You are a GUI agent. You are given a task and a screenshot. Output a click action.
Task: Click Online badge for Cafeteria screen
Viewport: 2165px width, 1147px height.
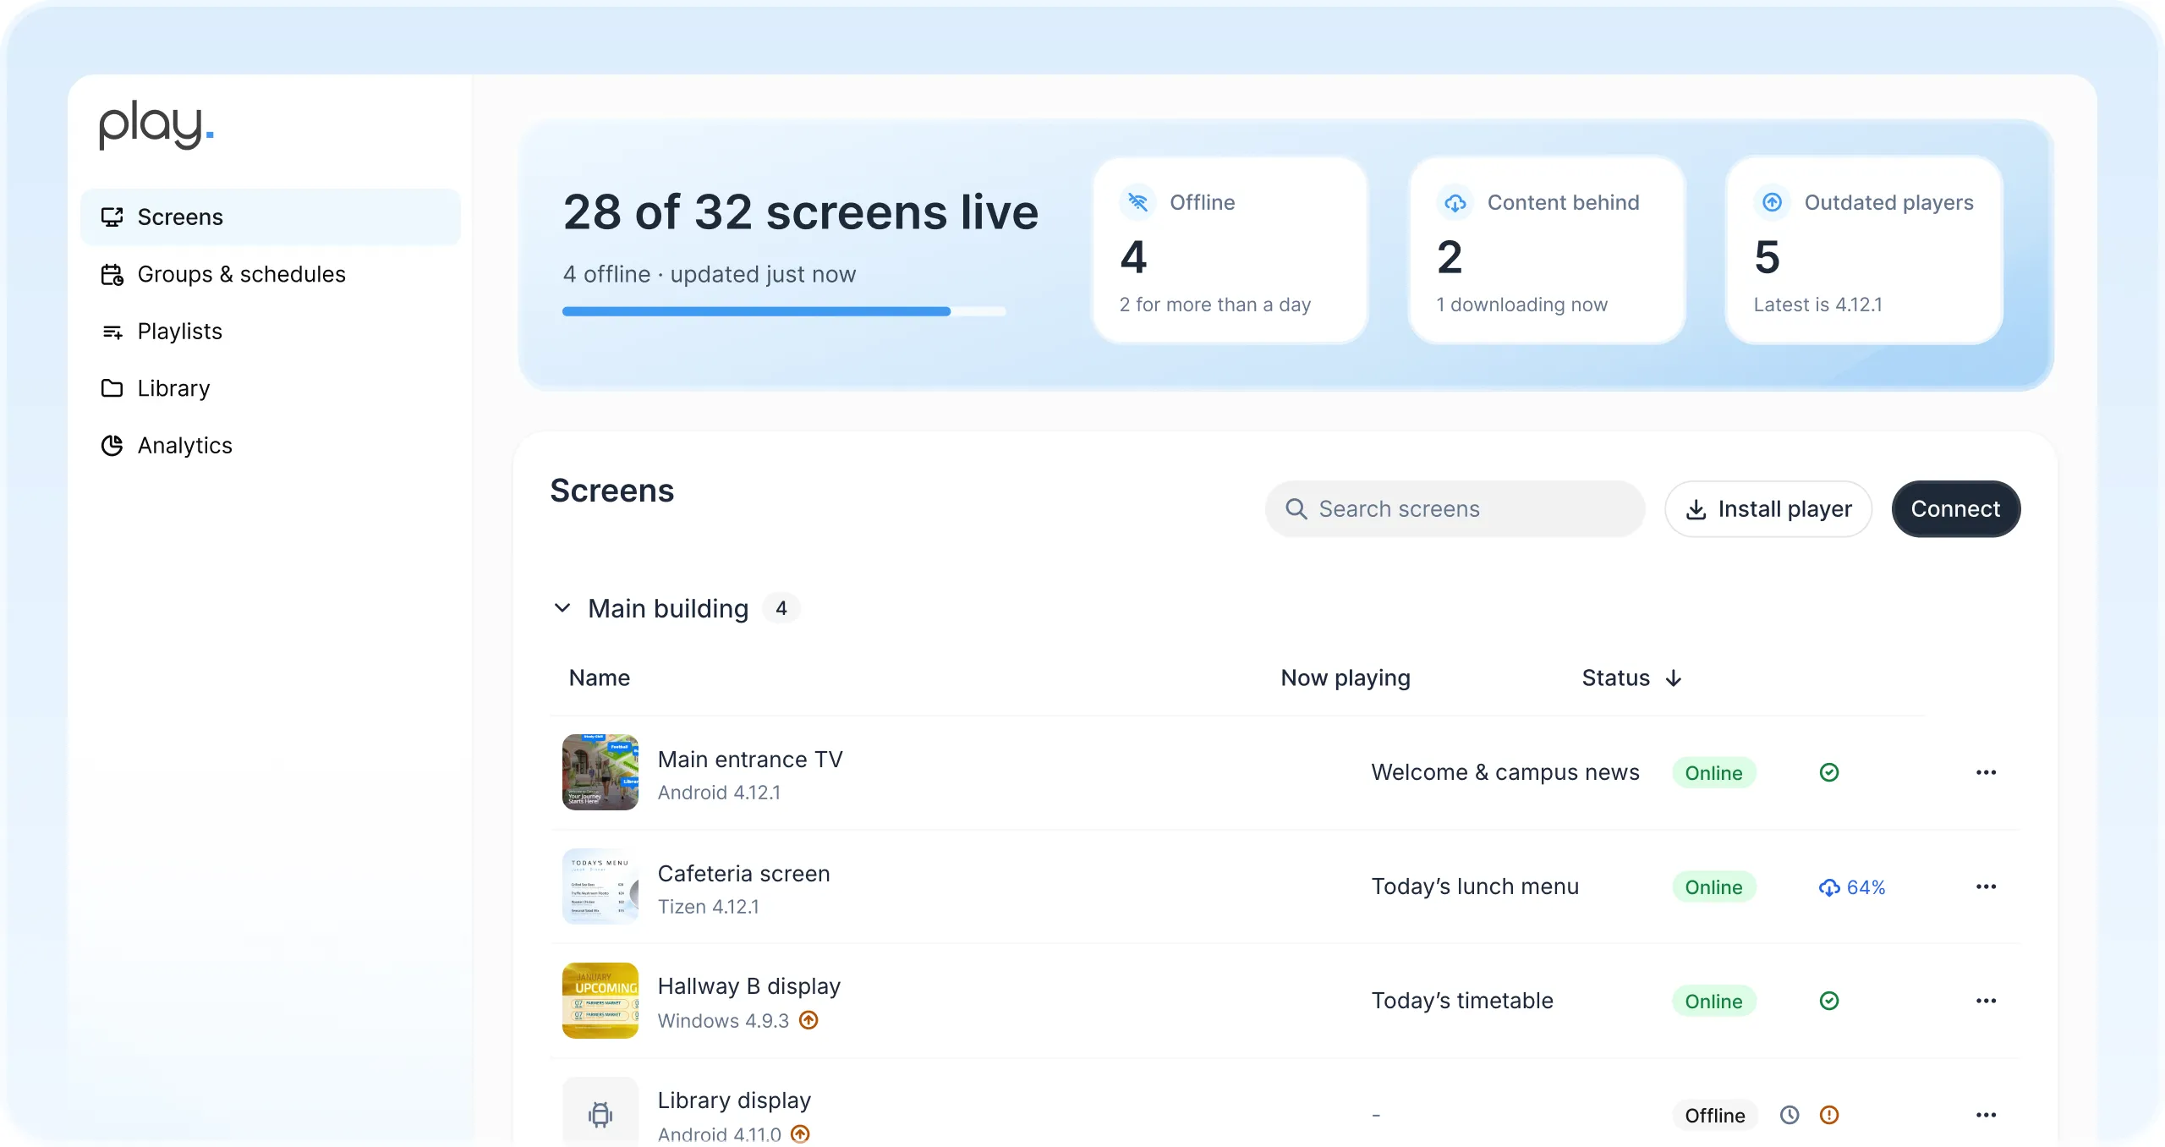1713,887
